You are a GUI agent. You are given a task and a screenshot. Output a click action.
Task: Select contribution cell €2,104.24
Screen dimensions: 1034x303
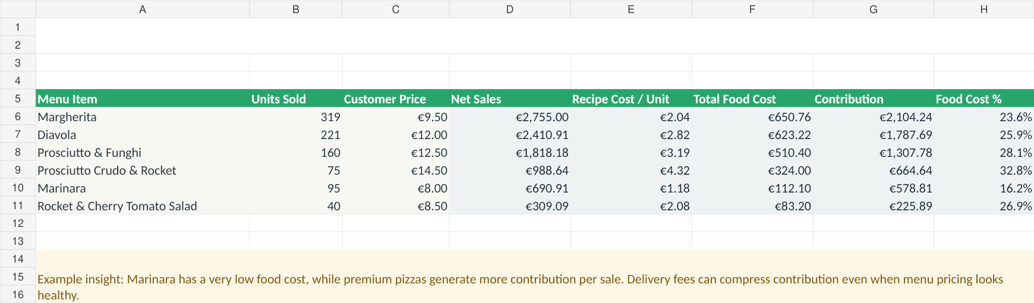(874, 116)
